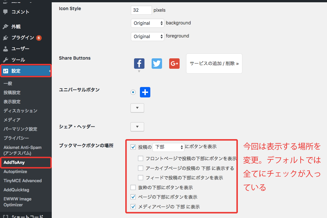
Task: Click the Twitter share button icon
Action: point(157,64)
